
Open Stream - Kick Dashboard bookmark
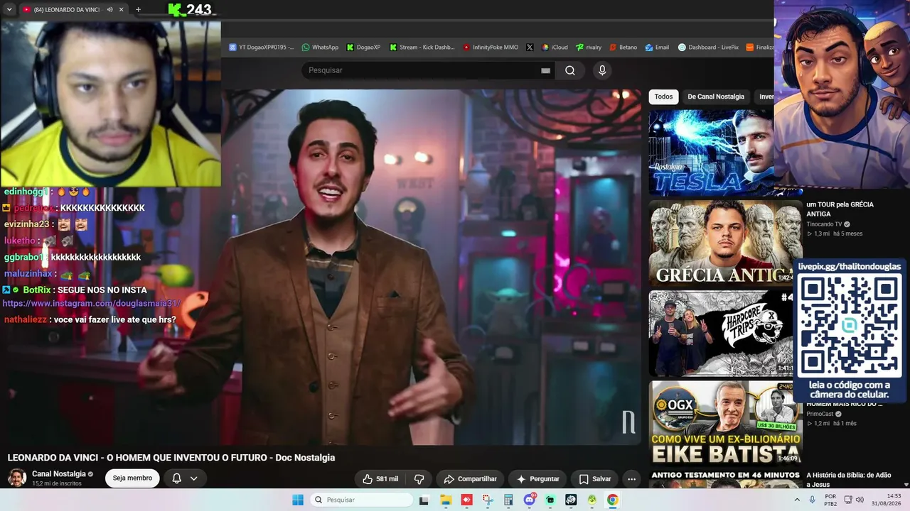pyautogui.click(x=422, y=48)
